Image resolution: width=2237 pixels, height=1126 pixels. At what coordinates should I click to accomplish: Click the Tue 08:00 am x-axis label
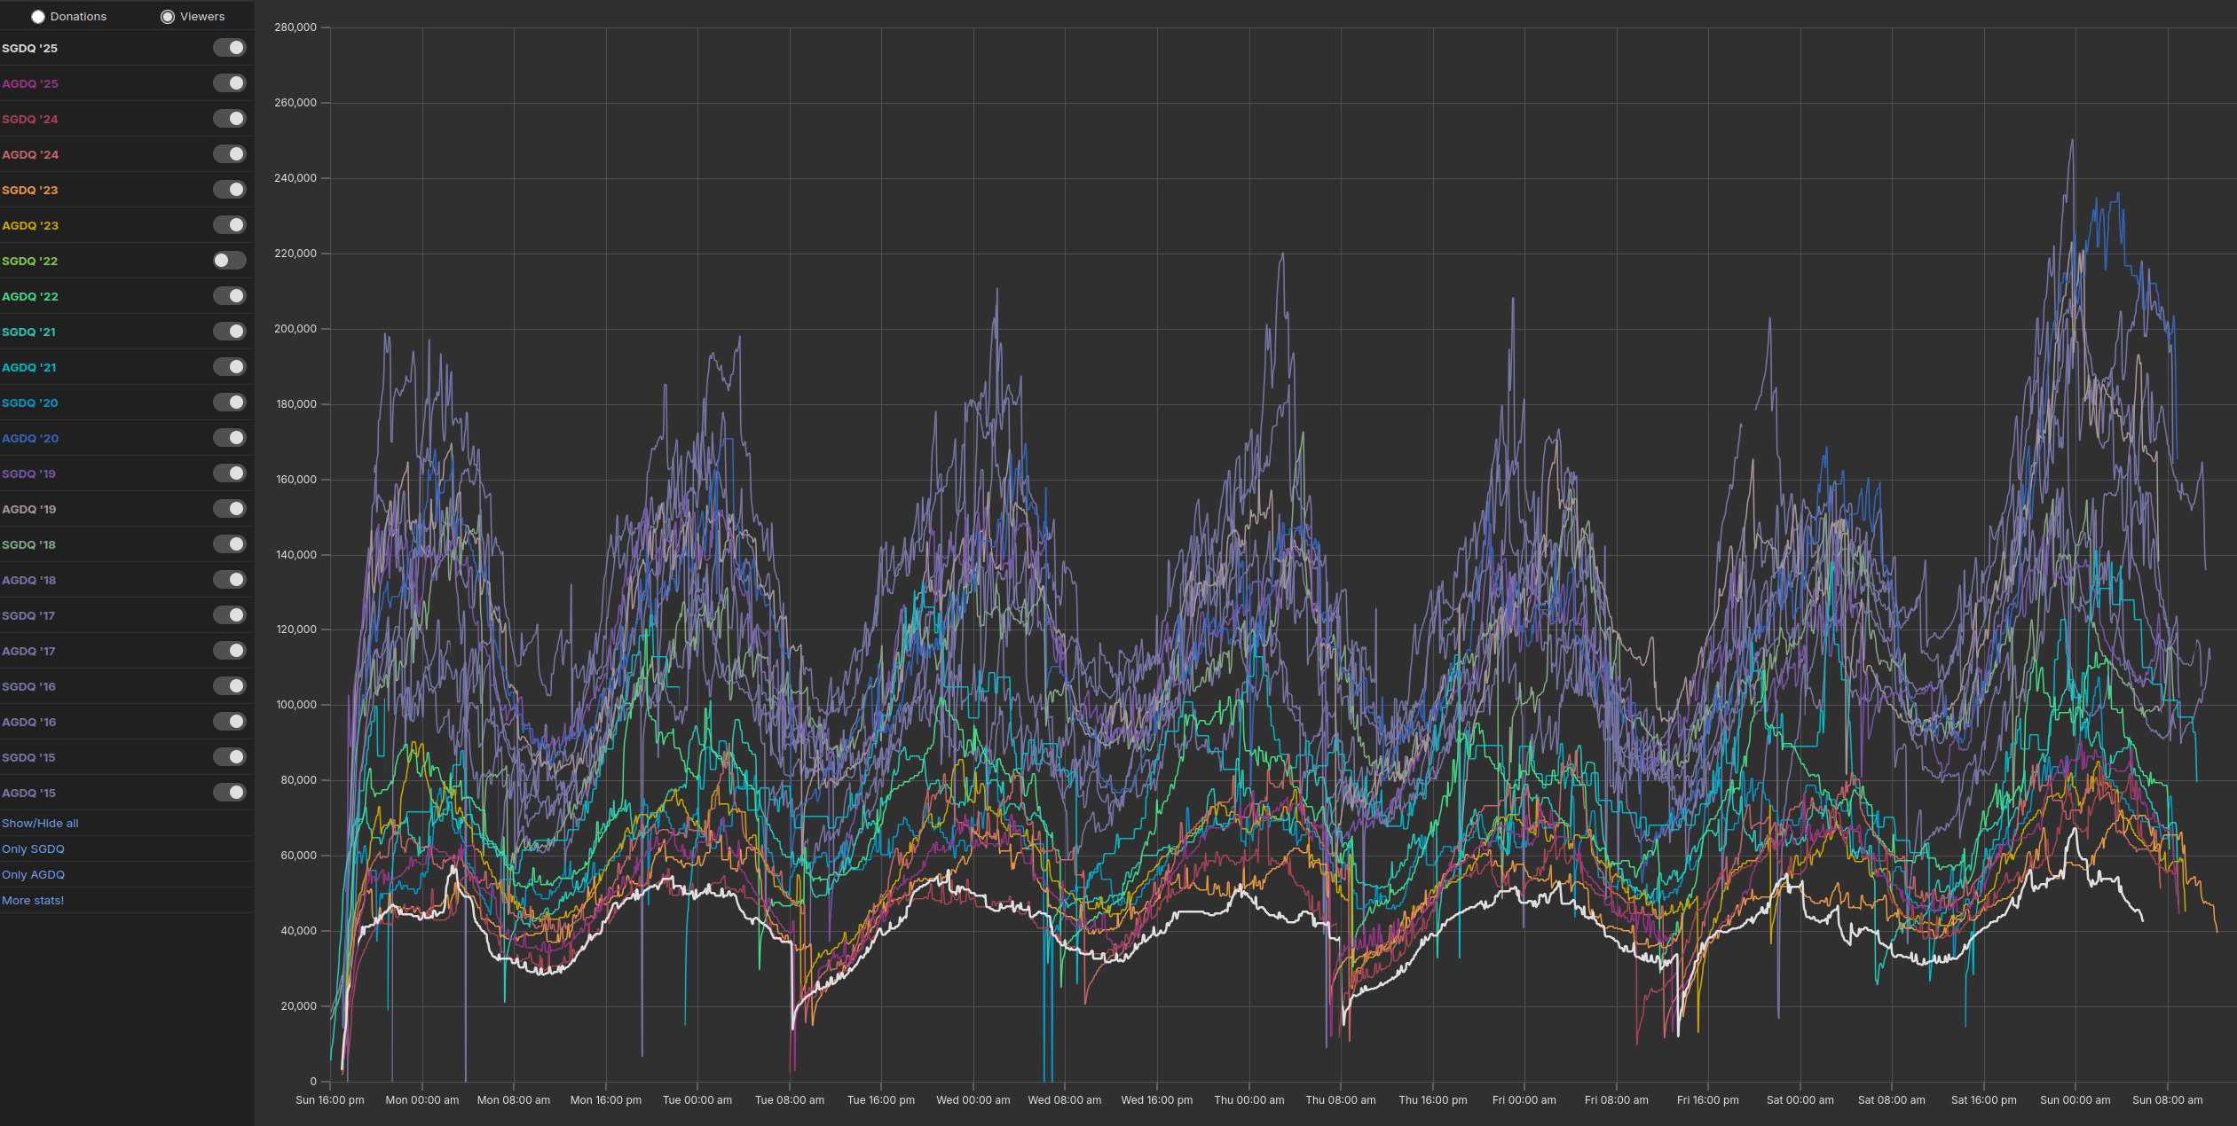[790, 1100]
